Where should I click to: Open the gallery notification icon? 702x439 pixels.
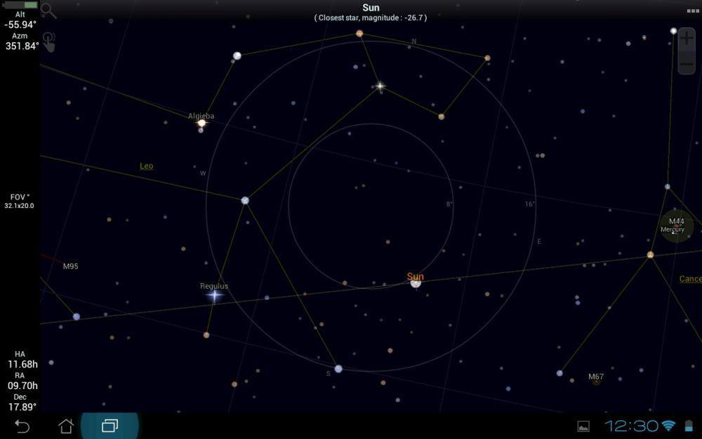[x=583, y=426]
